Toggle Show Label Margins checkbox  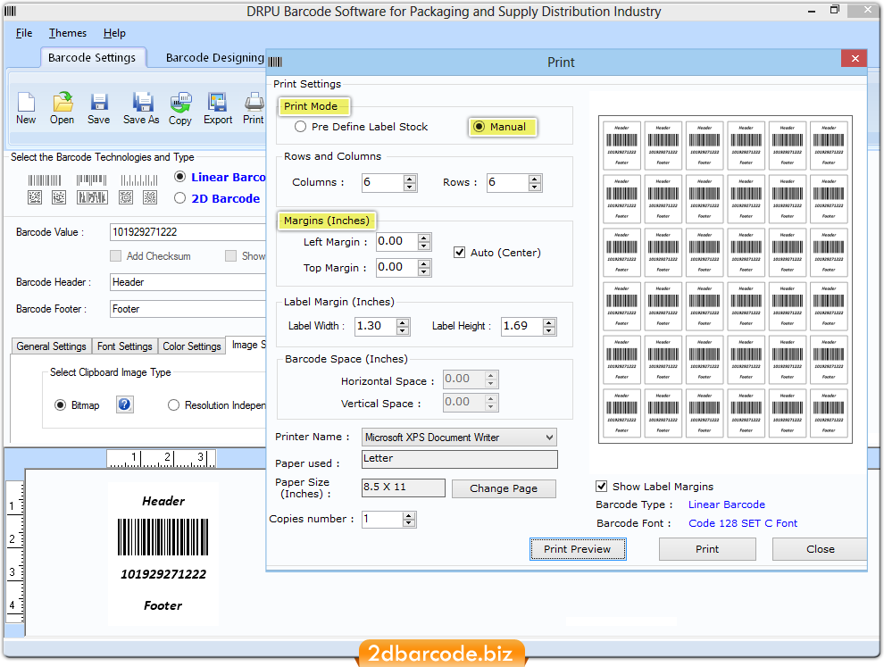(x=602, y=486)
